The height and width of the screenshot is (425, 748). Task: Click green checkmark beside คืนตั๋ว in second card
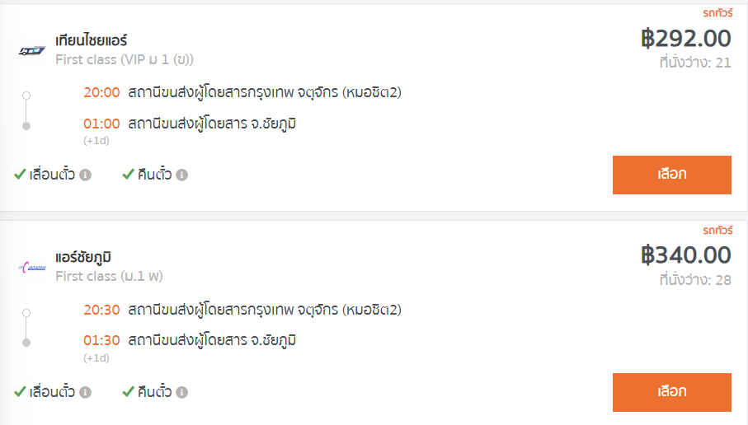[128, 392]
